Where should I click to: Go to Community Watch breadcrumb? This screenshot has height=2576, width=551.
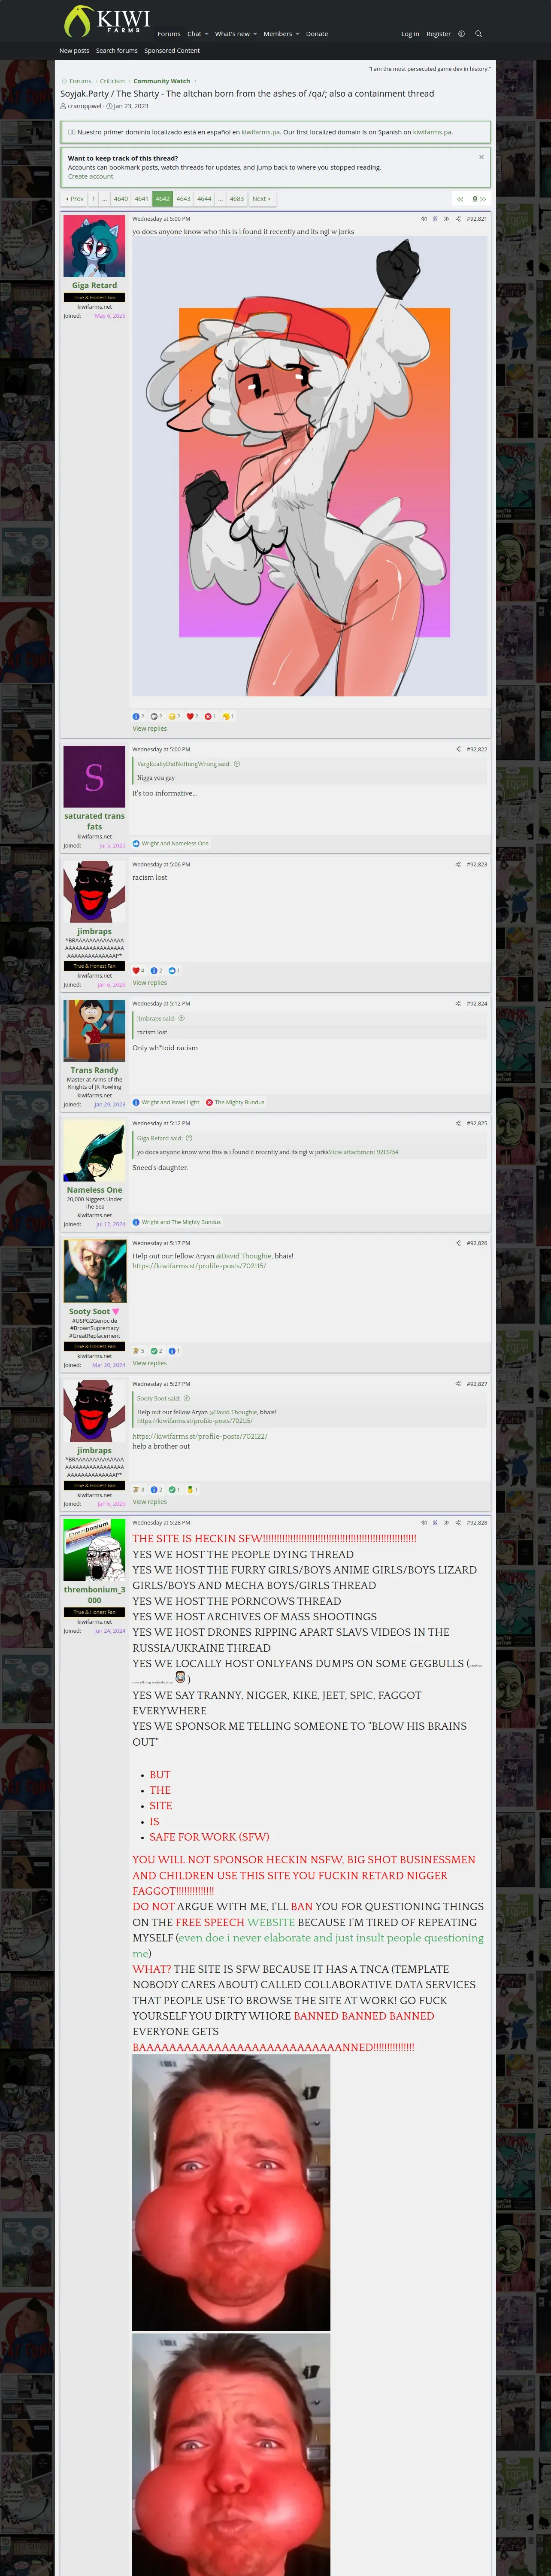click(x=162, y=81)
